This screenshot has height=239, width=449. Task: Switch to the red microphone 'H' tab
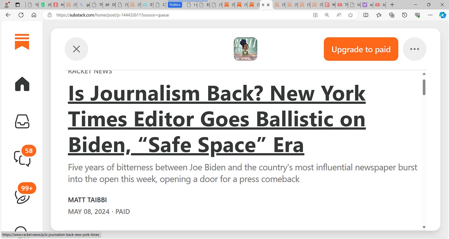(58, 5)
